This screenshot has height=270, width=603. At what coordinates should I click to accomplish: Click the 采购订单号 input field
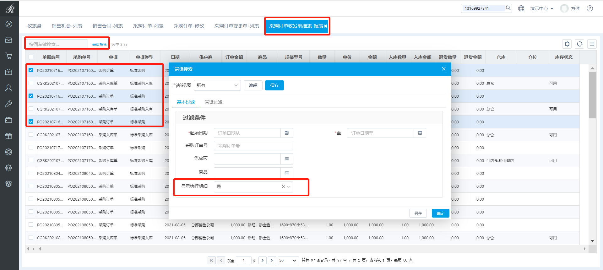pyautogui.click(x=253, y=146)
